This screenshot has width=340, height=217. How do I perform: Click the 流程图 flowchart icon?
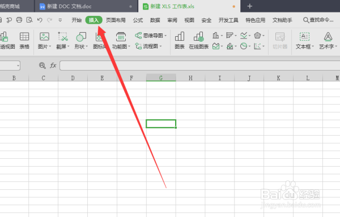(138, 46)
